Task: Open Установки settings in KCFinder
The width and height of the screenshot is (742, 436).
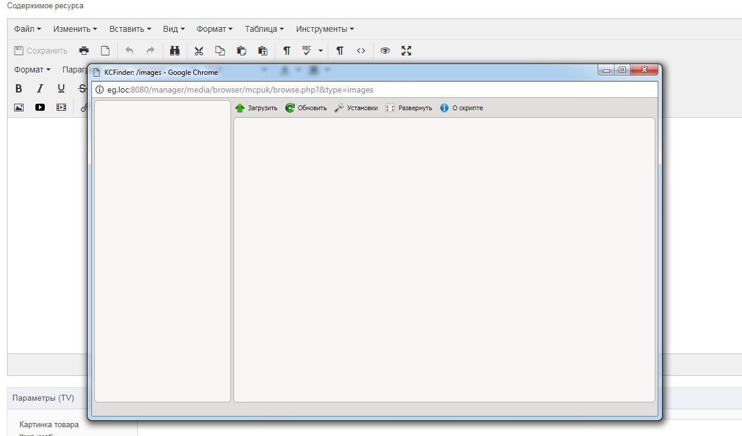Action: click(x=356, y=108)
